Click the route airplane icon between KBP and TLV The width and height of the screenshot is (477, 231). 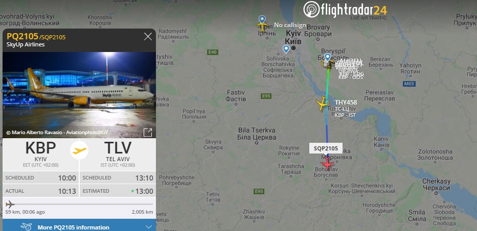[79, 150]
